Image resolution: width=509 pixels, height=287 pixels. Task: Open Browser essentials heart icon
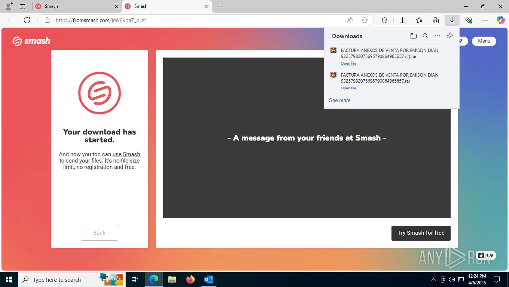point(469,20)
